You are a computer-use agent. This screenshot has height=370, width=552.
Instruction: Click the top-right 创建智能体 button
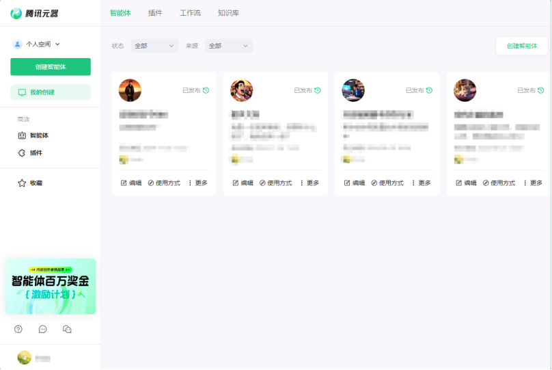(x=522, y=46)
